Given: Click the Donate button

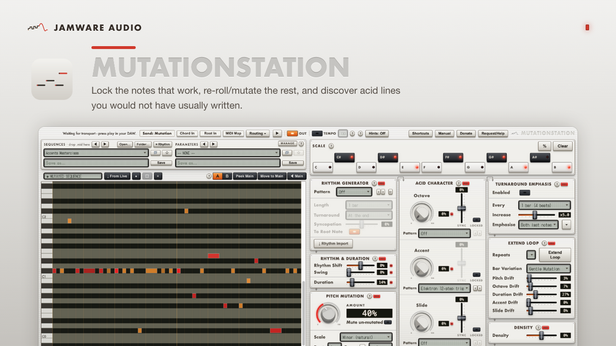Looking at the screenshot, I should coord(466,134).
